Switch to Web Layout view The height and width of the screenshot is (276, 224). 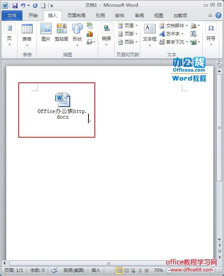point(133,270)
